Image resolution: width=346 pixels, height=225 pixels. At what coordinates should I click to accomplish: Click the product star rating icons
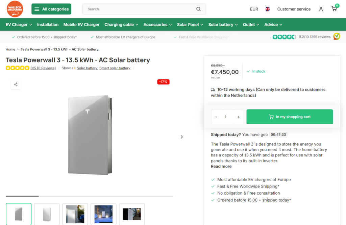(18, 68)
